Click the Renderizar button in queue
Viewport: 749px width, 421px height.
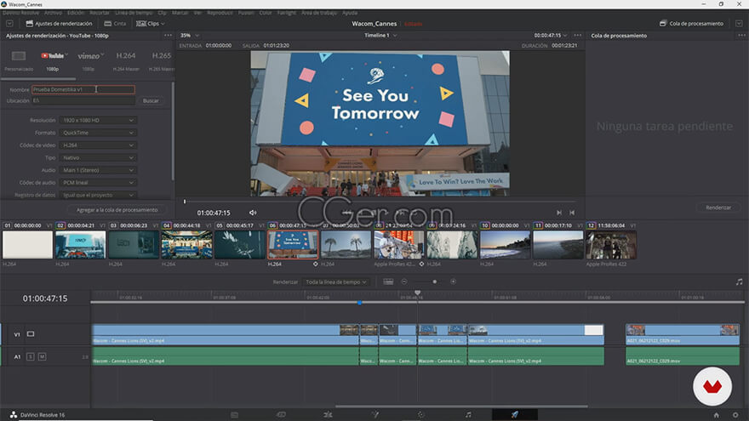718,208
